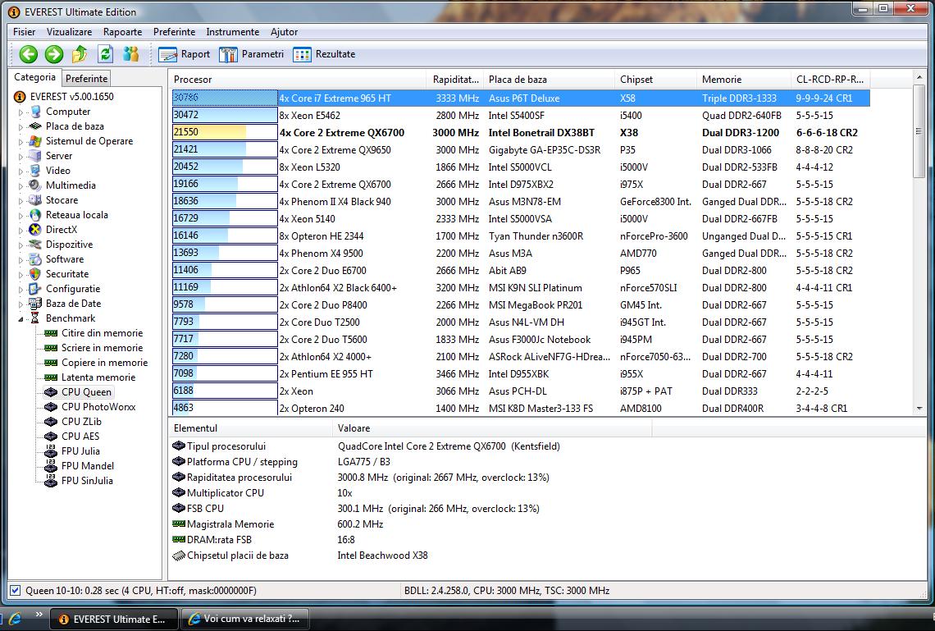Select the Video tree icon
Screen dimensions: 935x631
pos(36,171)
